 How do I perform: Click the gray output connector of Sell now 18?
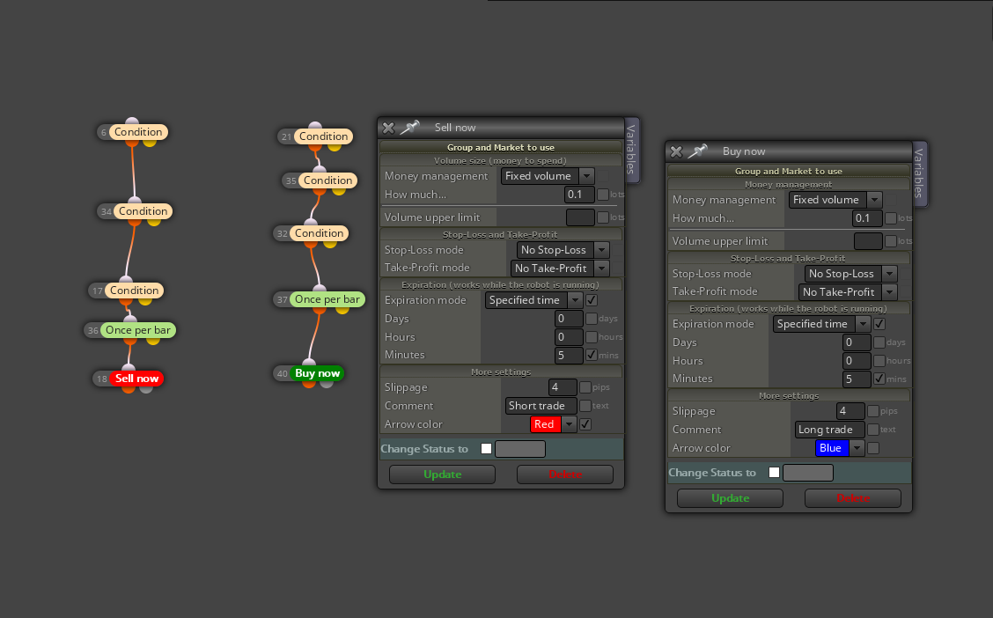click(146, 388)
